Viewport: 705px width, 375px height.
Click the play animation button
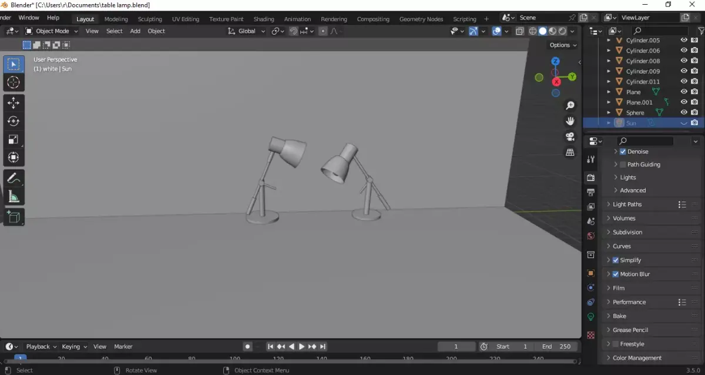pos(302,347)
